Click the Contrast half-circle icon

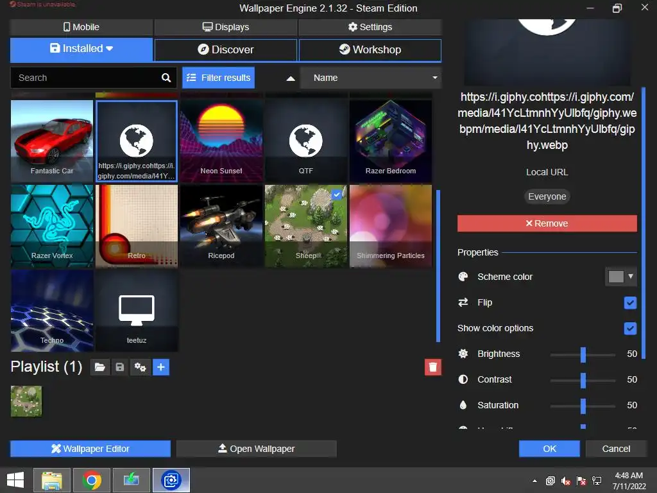(463, 379)
